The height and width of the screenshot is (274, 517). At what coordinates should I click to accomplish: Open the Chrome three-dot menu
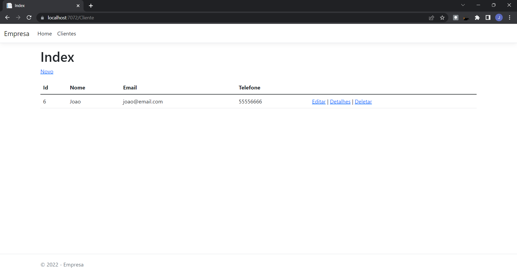pos(509,17)
